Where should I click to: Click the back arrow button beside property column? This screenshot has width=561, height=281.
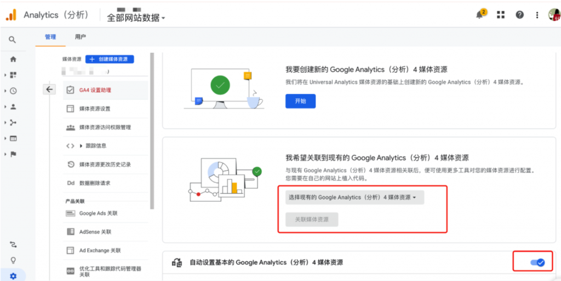coord(49,90)
